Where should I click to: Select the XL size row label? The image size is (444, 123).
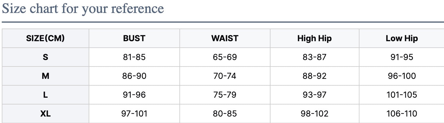pyautogui.click(x=45, y=114)
